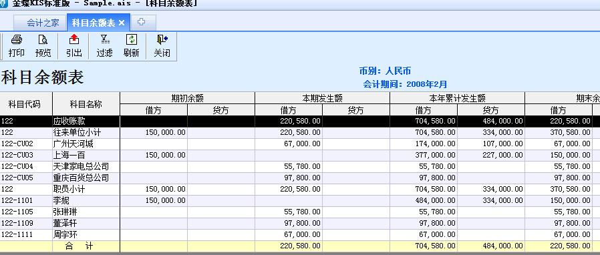Screen dimensions: 600x255
Task: Click code cell 122-CU04
Action: (26, 167)
